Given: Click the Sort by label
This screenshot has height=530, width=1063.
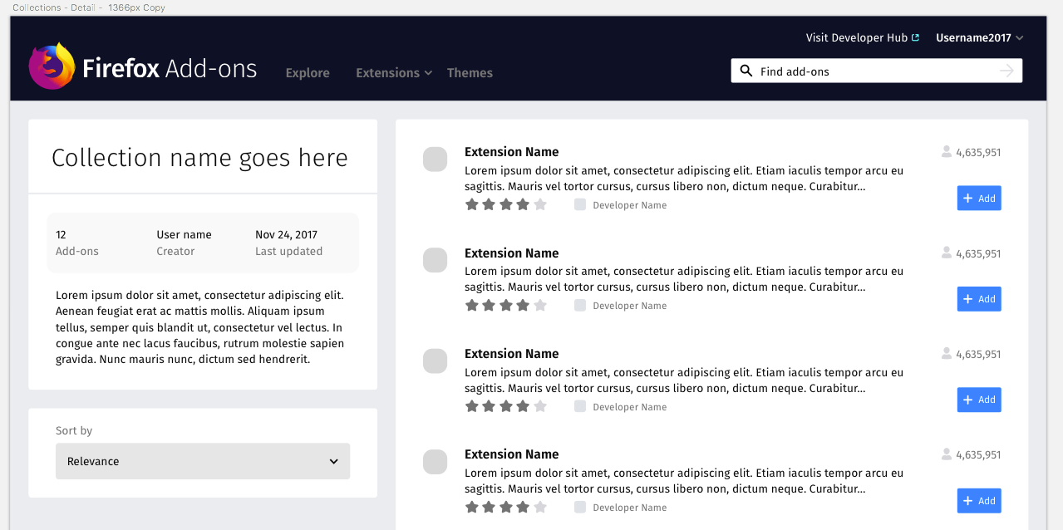Looking at the screenshot, I should coord(74,430).
